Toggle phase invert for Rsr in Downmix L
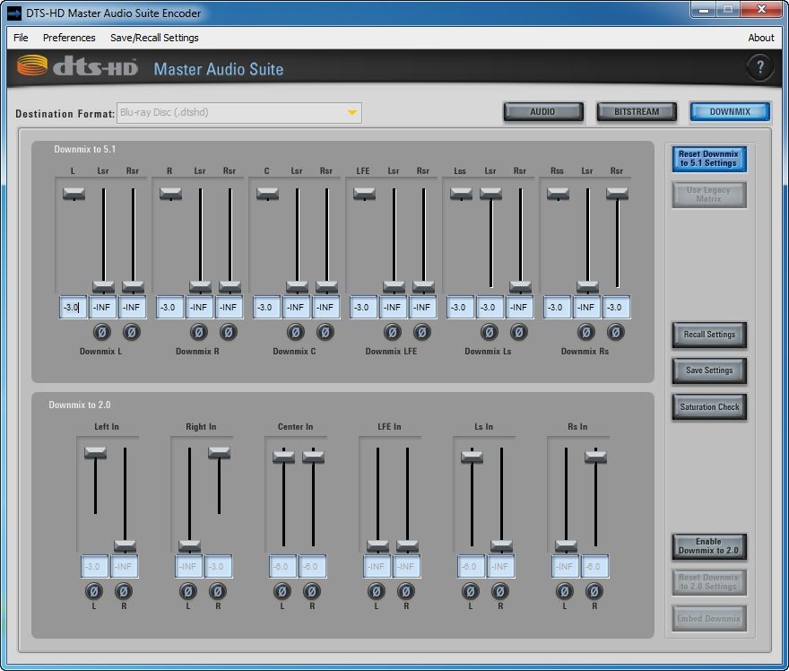Screen dimensions: 789x671 132,332
